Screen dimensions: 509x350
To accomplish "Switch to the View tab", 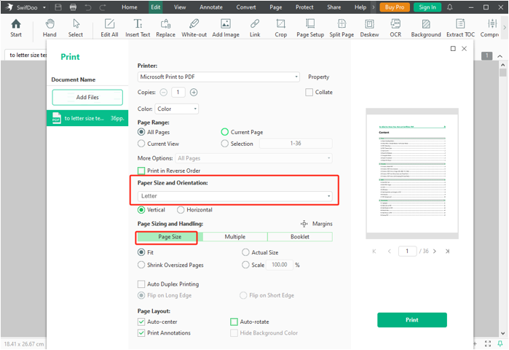I will (180, 7).
